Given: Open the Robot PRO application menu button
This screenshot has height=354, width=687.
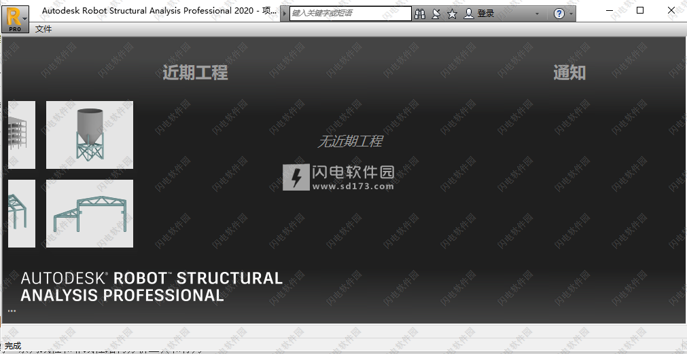Looking at the screenshot, I should [13, 19].
